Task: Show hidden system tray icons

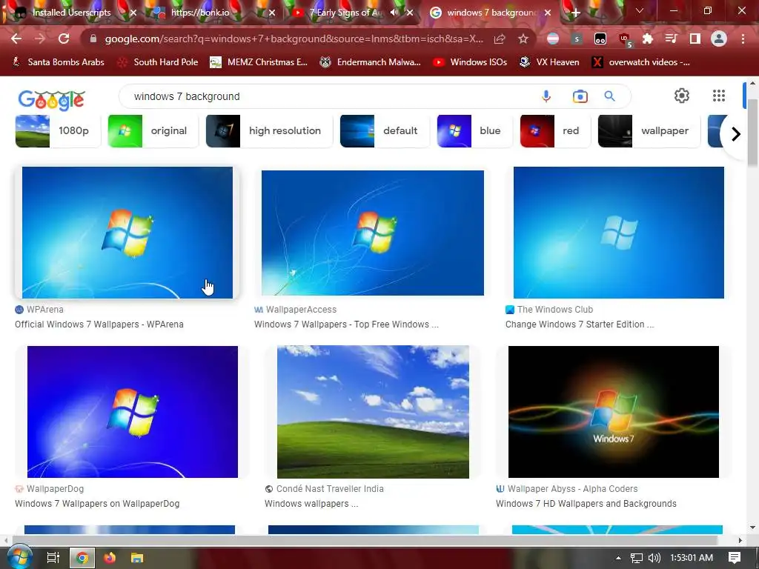Action: 618,558
